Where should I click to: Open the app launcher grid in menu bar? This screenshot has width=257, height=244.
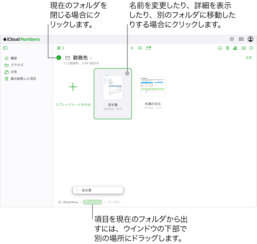241,39
